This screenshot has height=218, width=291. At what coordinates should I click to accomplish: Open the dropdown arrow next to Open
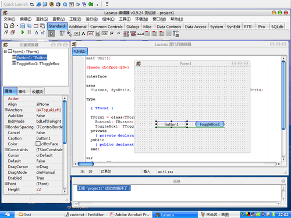click(x=17, y=26)
